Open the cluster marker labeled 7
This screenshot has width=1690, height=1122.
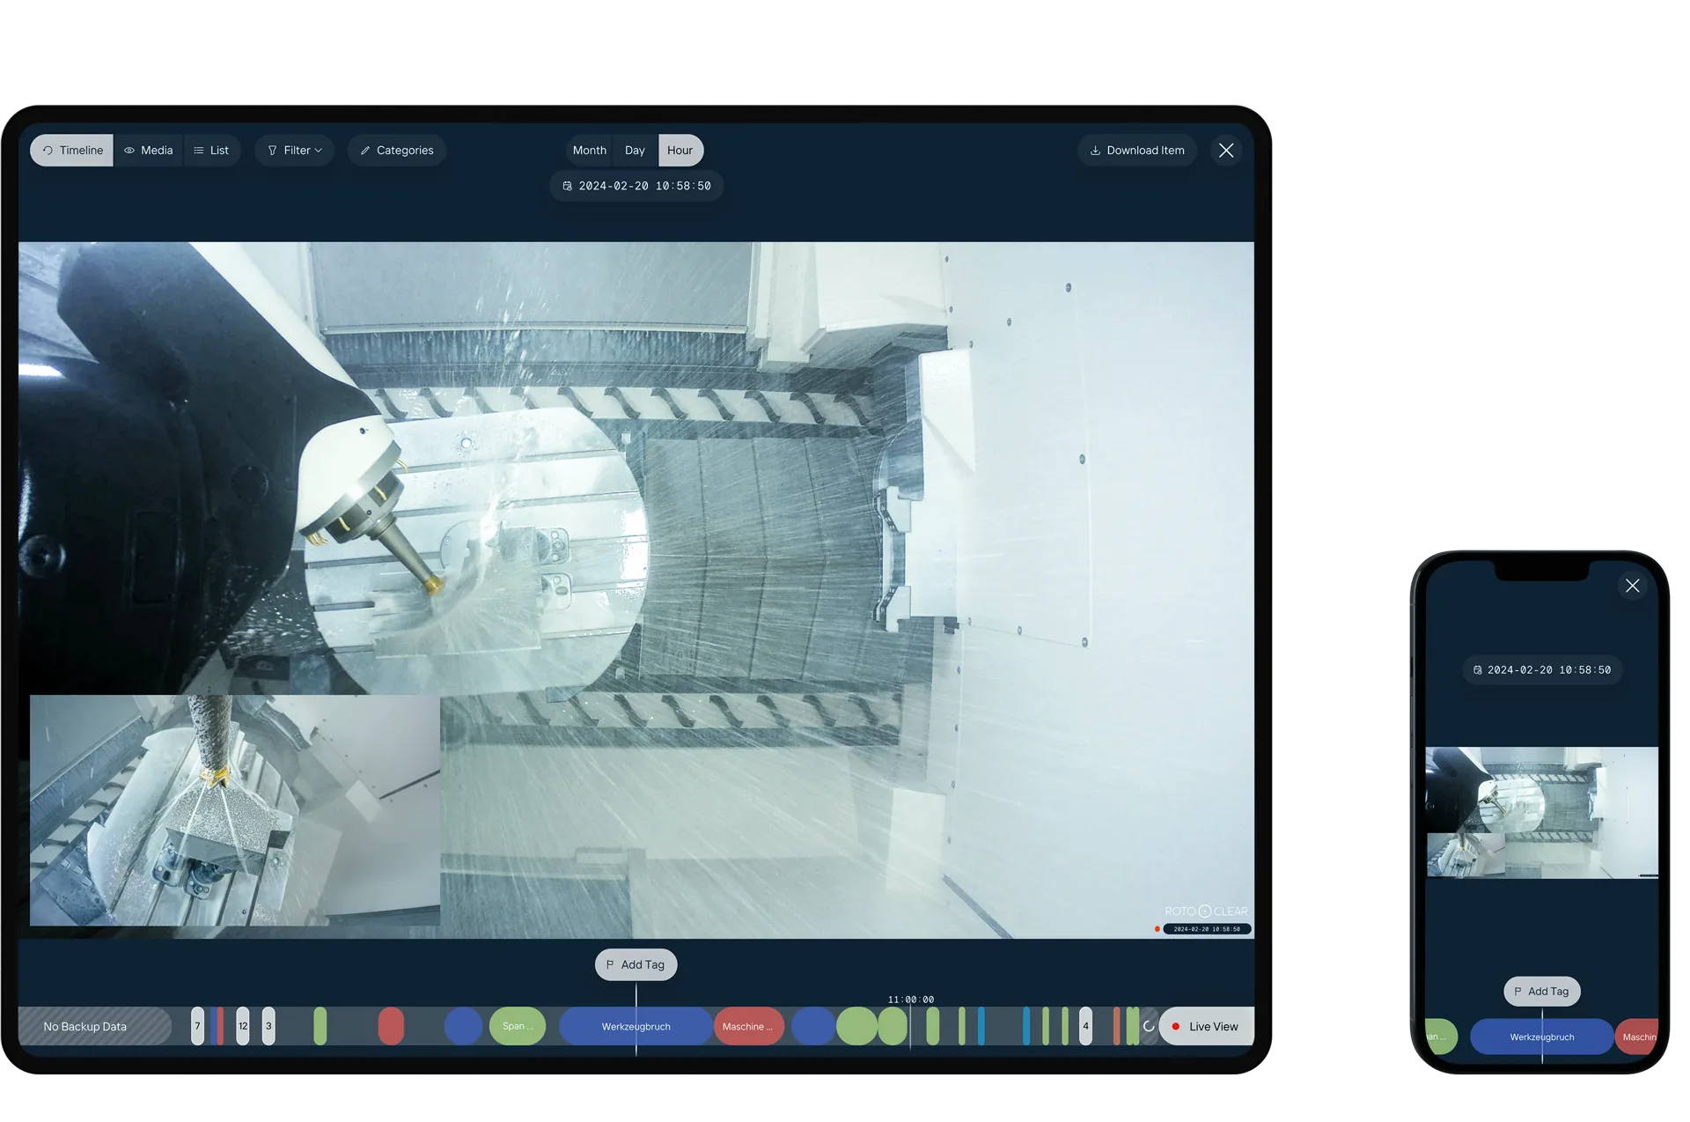(197, 1026)
